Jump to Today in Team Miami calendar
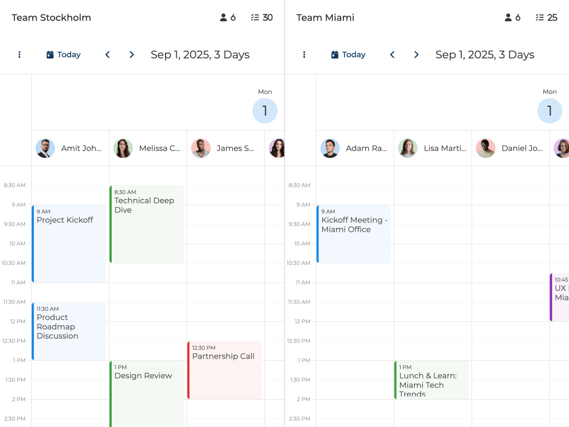 tap(348, 54)
